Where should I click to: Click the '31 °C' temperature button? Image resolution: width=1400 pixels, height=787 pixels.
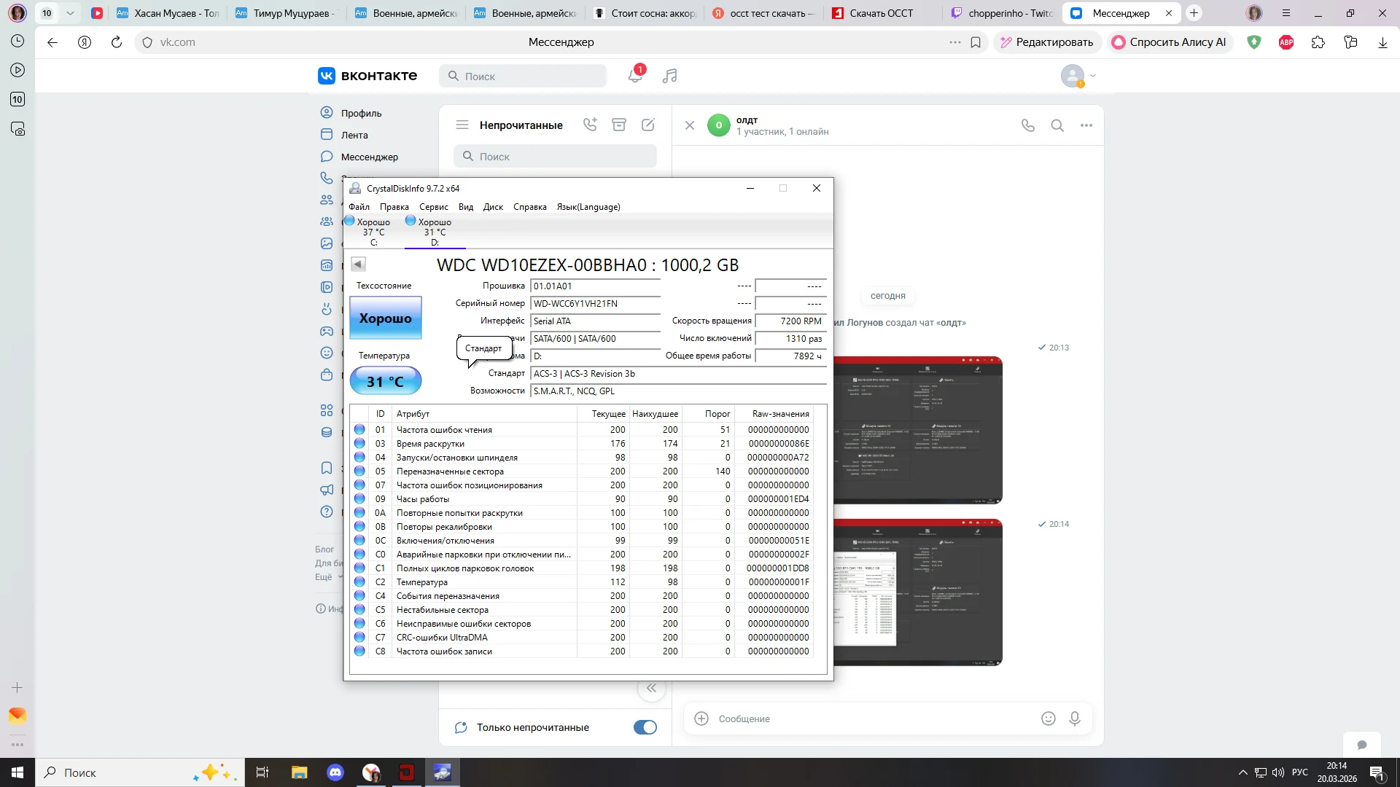386,381
